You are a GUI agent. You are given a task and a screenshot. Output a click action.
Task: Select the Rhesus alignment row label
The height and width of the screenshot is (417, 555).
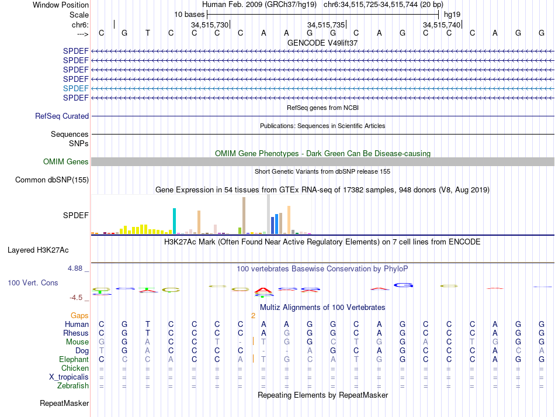(76, 333)
